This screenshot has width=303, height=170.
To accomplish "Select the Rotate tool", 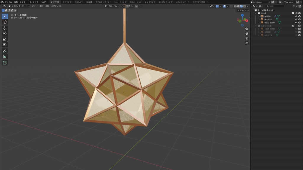I will [5, 34].
